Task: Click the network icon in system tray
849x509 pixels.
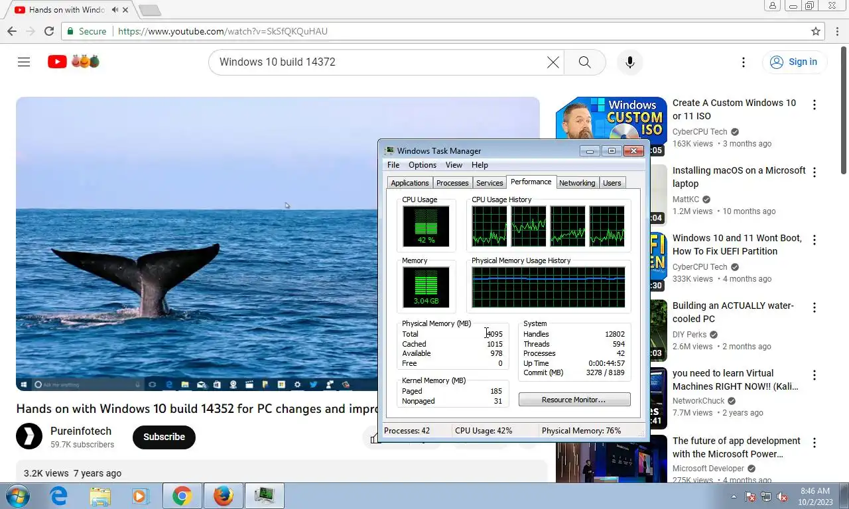Action: point(766,496)
